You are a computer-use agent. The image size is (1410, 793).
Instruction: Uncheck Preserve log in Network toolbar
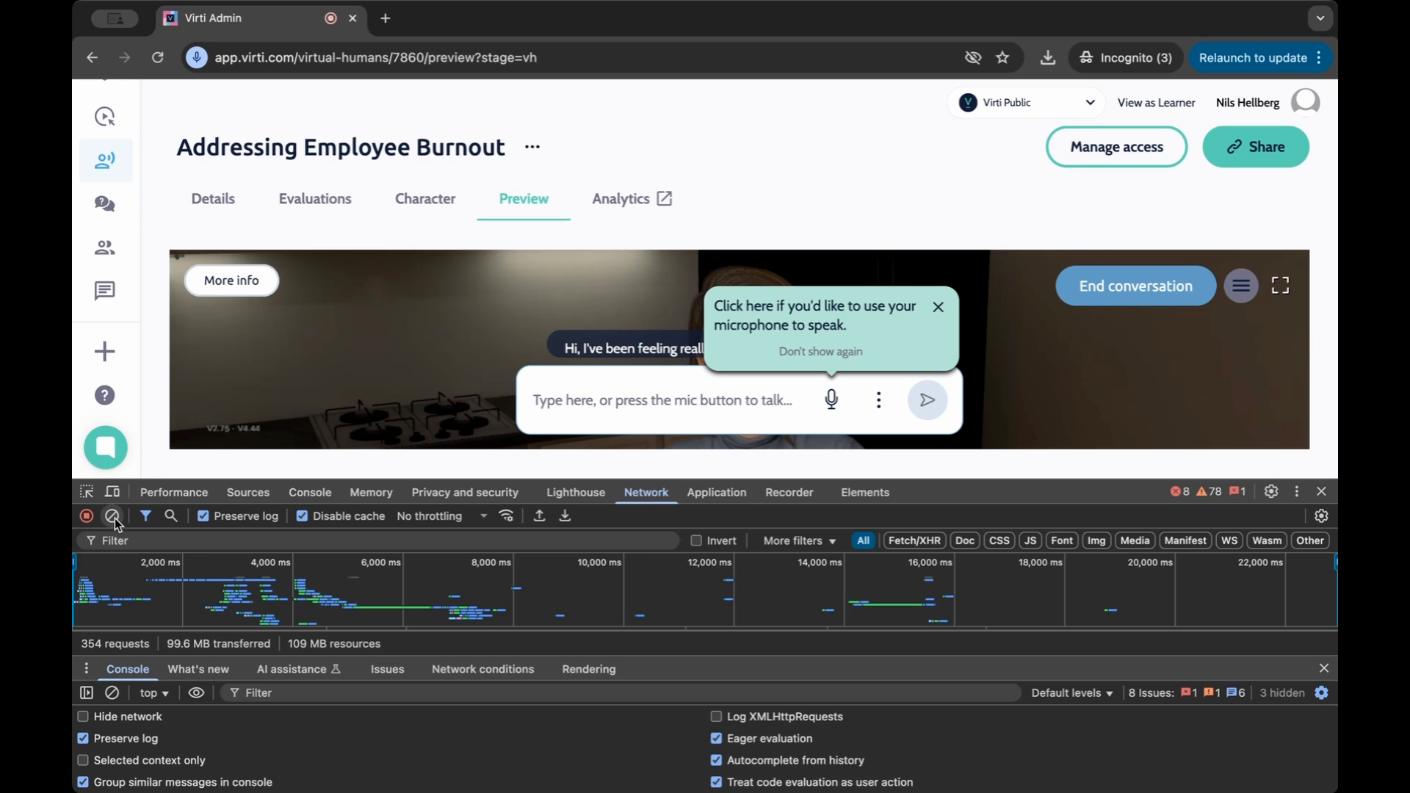pos(203,516)
